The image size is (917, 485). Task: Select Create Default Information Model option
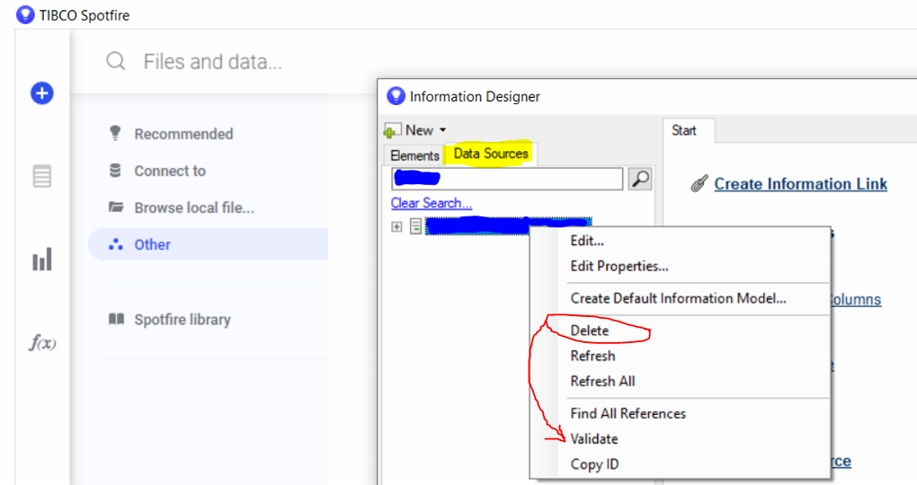point(678,298)
